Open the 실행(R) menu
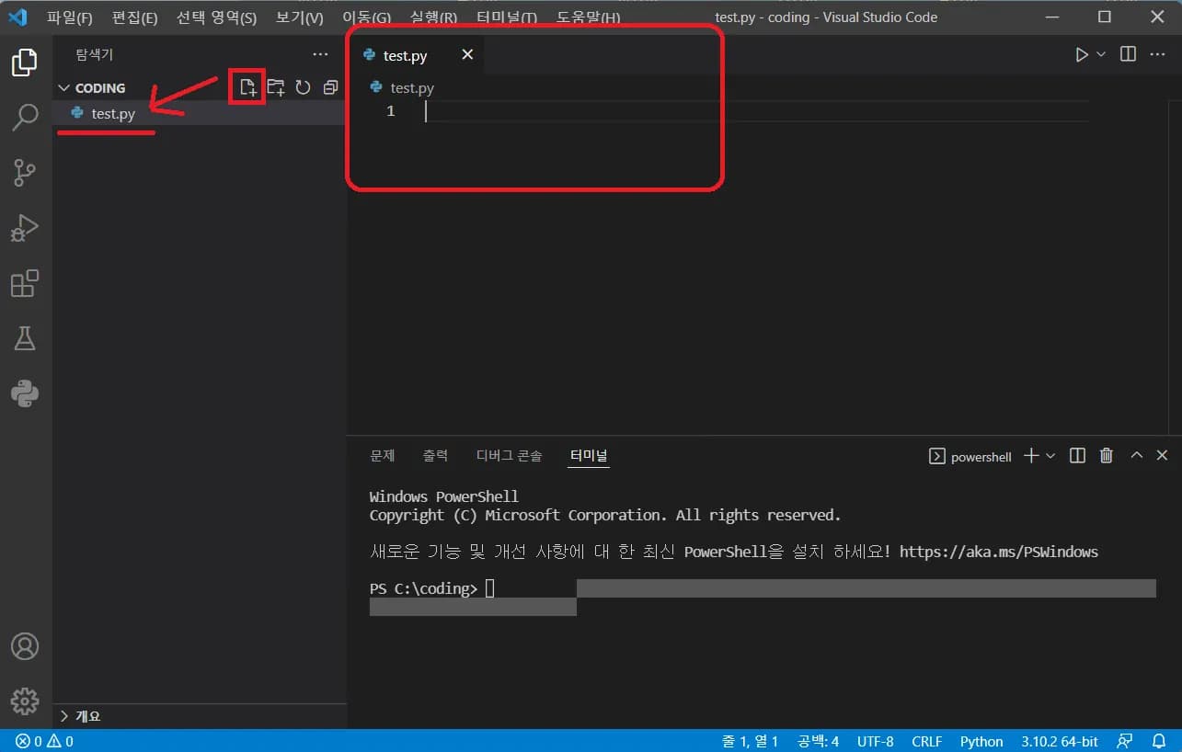This screenshot has width=1182, height=752. [433, 17]
